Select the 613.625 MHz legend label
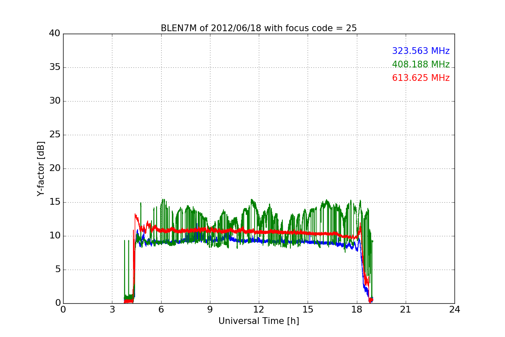Image resolution: width=505 pixels, height=337 pixels. click(421, 78)
